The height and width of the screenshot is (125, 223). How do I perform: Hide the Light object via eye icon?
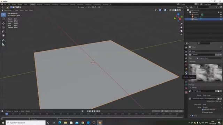pos(221,17)
